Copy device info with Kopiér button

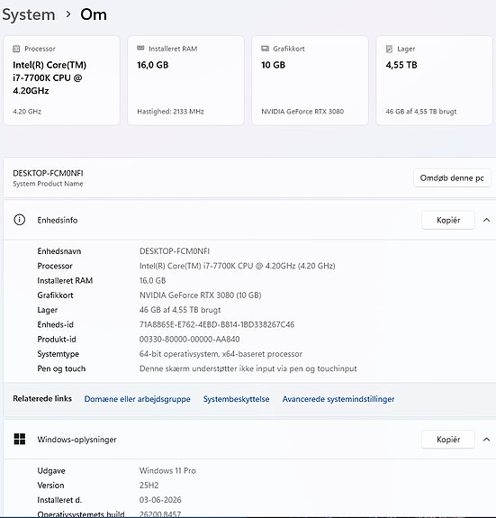(448, 220)
